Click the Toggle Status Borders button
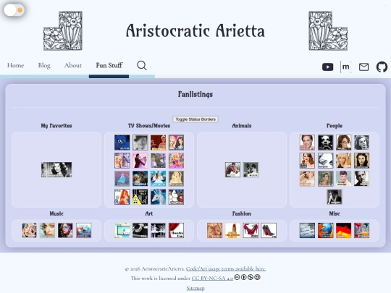 click(195, 119)
